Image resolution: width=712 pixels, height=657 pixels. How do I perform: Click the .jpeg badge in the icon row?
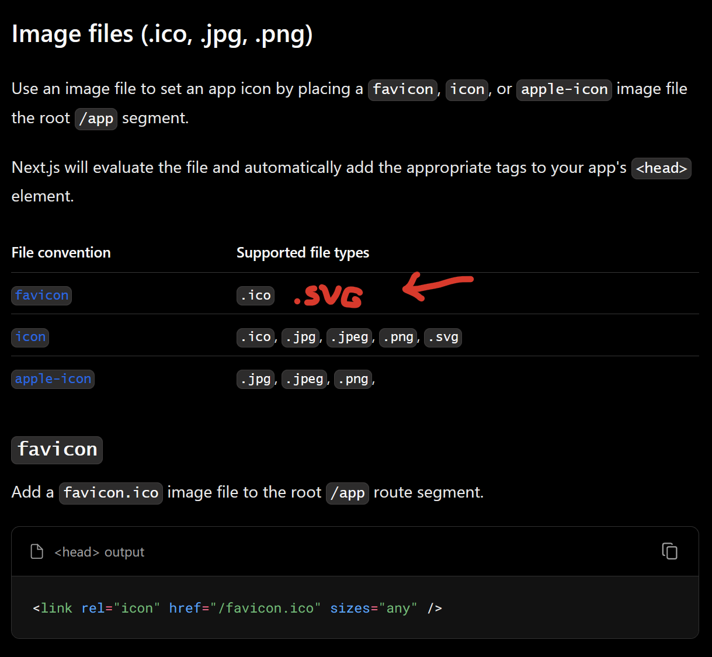pyautogui.click(x=349, y=337)
